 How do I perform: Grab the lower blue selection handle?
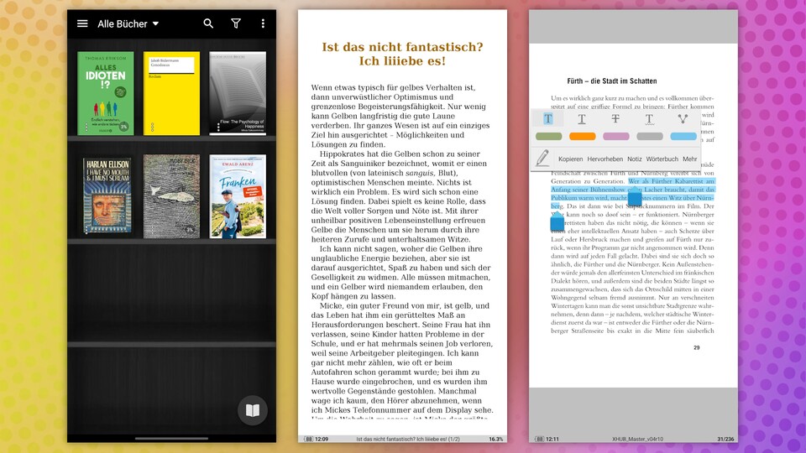point(557,221)
